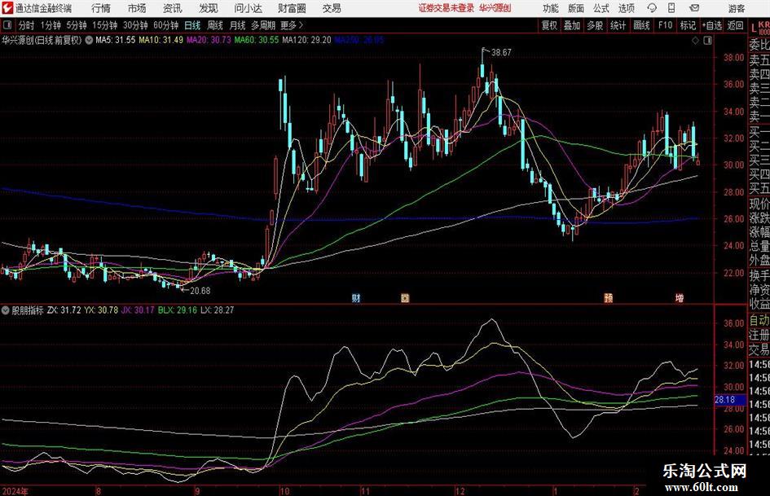770x496 pixels.
Task: Click the 标记 mark button
Action: [688, 25]
